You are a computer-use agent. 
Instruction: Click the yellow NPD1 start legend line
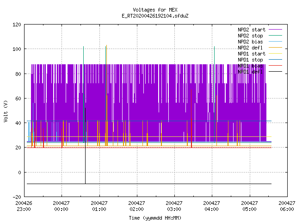275,54
